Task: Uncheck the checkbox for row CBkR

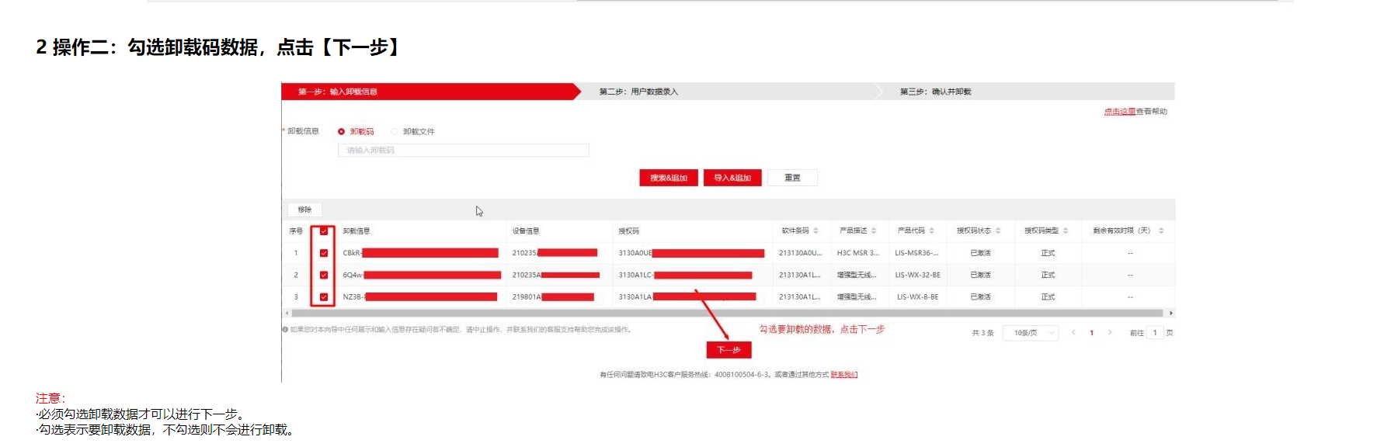Action: pyautogui.click(x=324, y=253)
